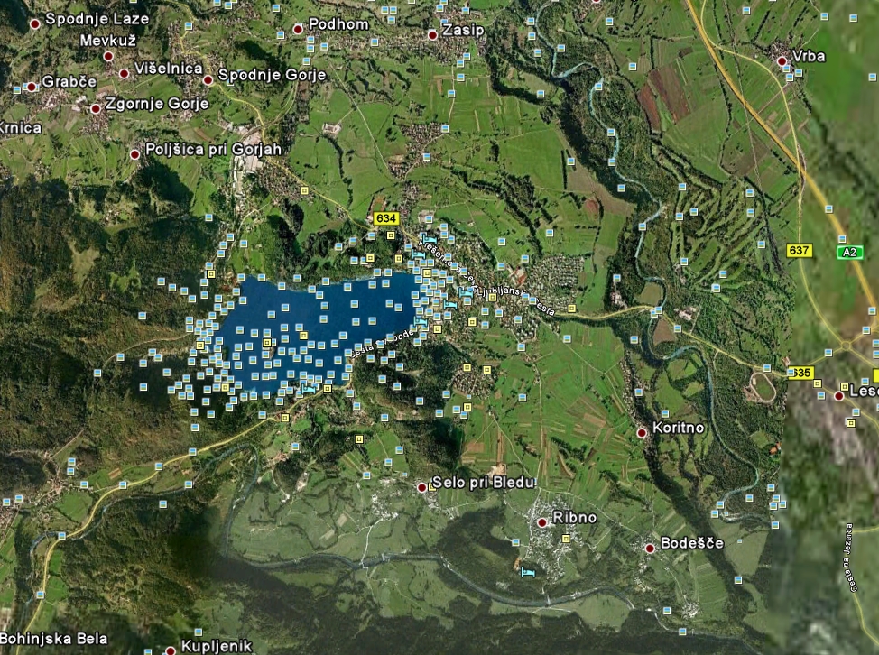Open the lodging bed icon south of Ribno

(x=527, y=572)
